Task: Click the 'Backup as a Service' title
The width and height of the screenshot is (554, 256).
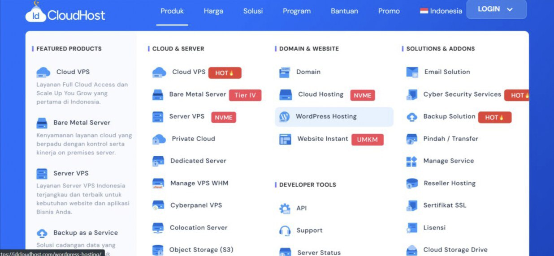Action: (x=86, y=233)
